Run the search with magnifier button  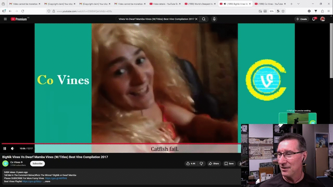point(204,19)
